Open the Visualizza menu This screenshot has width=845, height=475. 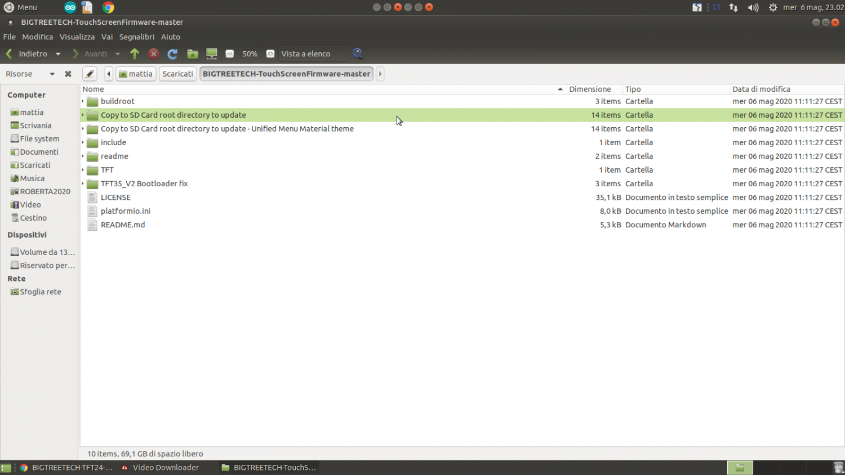[x=77, y=37]
